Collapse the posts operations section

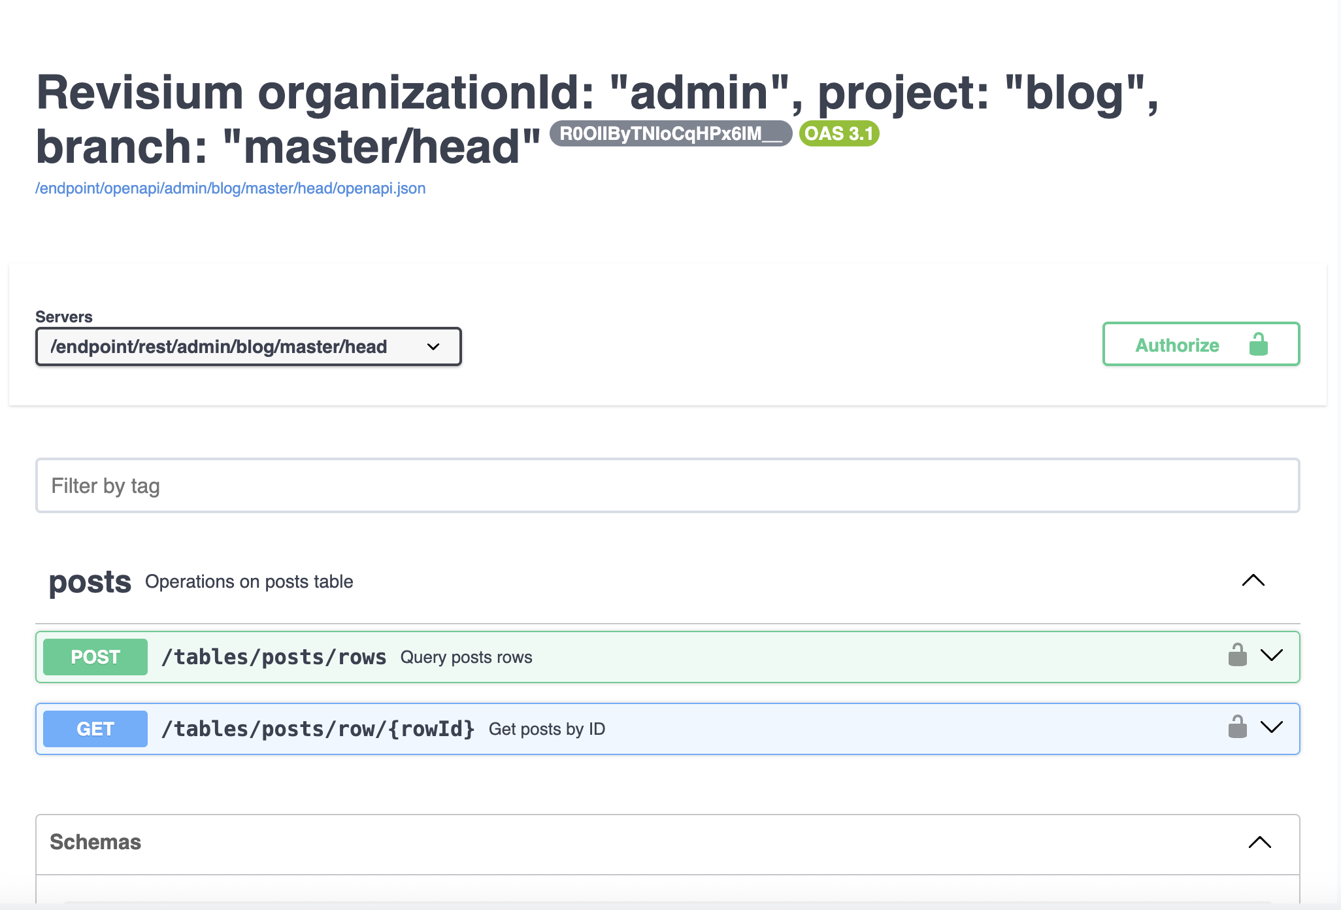point(1253,581)
